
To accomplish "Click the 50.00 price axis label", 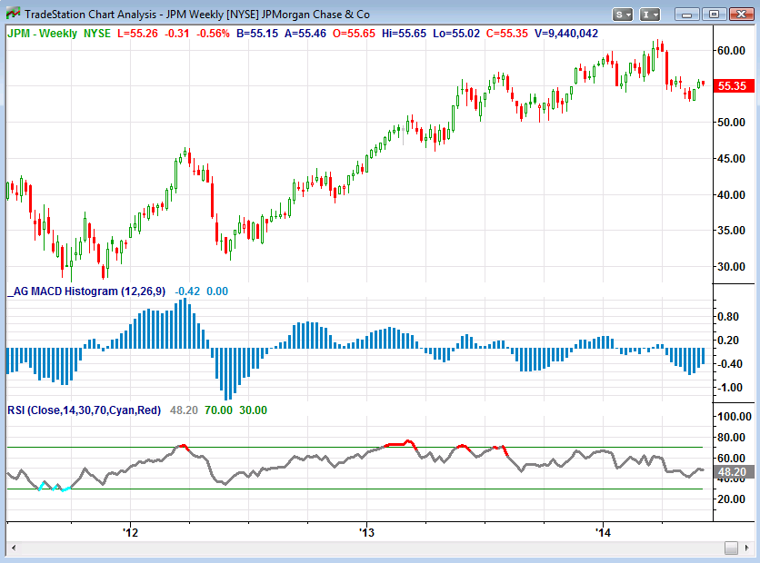I will [732, 123].
